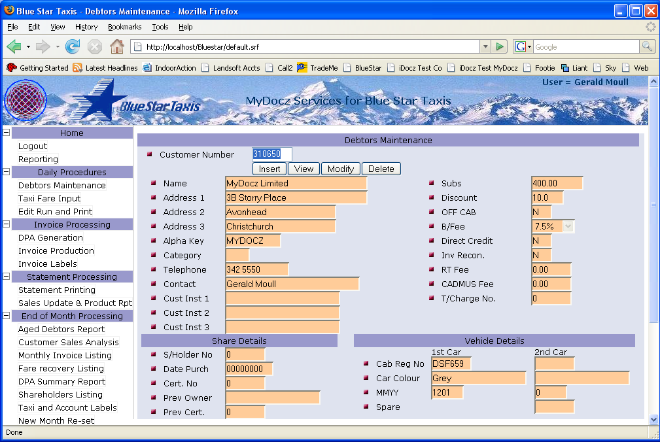Screen dimensions: 660x442
Task: Open the Footie bookmark
Action: 539,68
